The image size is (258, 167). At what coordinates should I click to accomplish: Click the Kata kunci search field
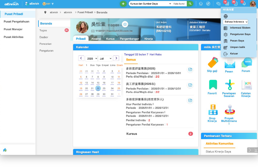click(179, 4)
